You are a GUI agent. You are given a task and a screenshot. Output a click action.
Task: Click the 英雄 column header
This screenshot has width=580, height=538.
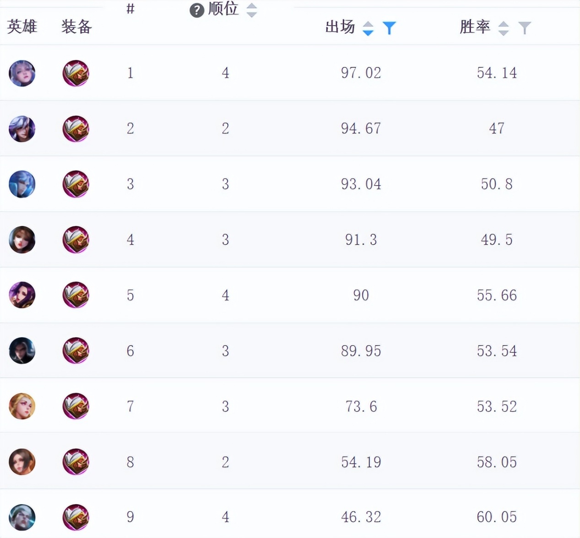[22, 27]
